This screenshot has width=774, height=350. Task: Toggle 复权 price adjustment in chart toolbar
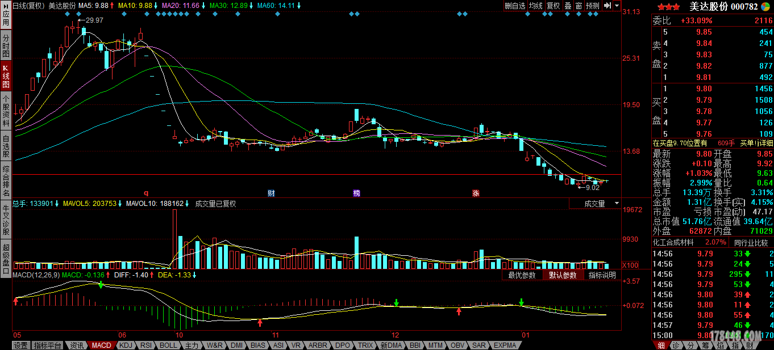(x=553, y=6)
